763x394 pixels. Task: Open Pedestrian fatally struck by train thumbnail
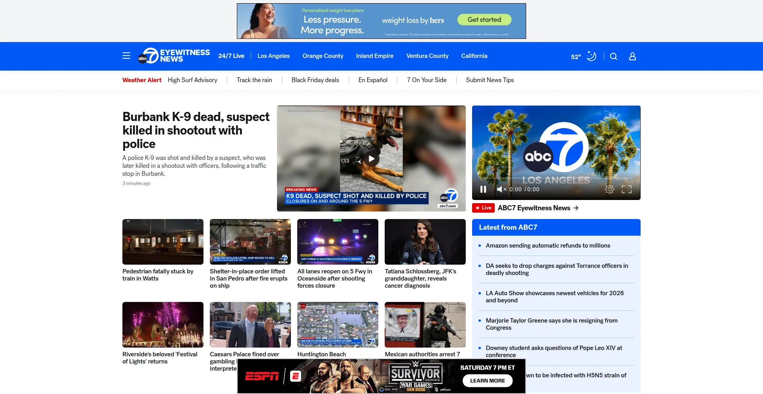coord(163,242)
